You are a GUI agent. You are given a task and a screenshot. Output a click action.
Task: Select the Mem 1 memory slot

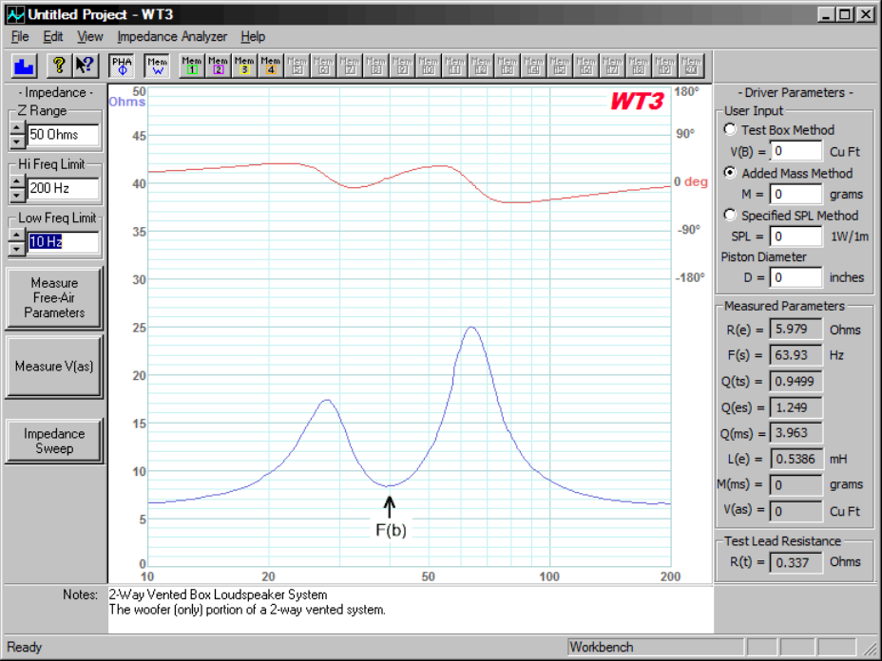tap(192, 66)
